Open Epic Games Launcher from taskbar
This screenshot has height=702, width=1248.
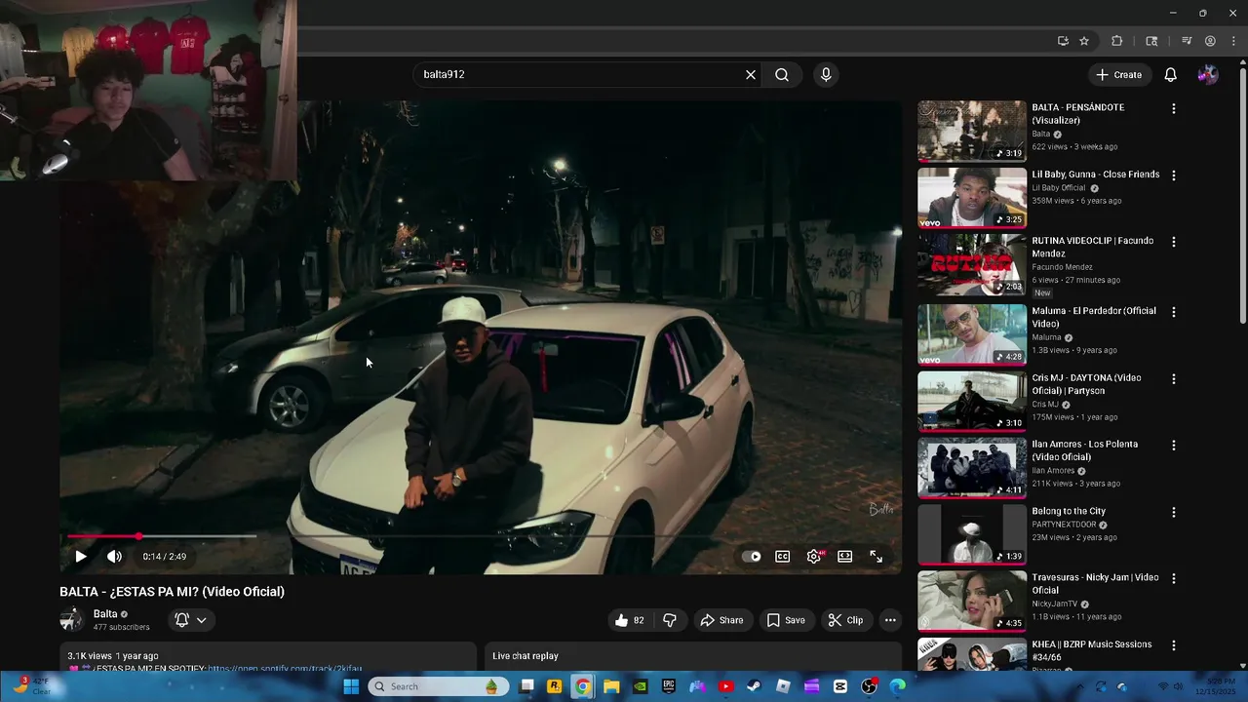[669, 686]
